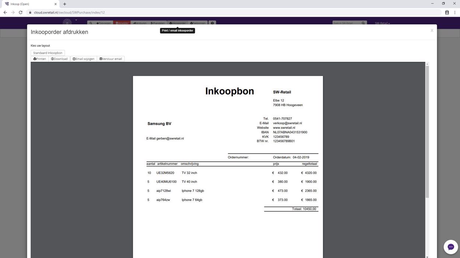
Task: Go back in browser history
Action: pos(5,12)
